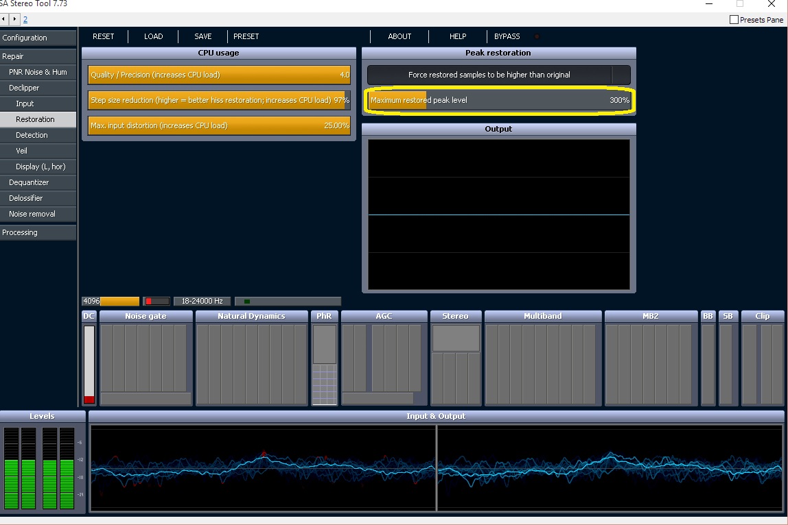Click the red clip indicator bar
The width and height of the screenshot is (788, 525).
click(157, 301)
